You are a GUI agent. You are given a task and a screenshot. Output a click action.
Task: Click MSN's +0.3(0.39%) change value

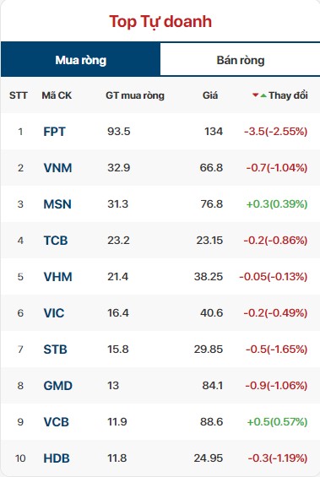tap(277, 203)
